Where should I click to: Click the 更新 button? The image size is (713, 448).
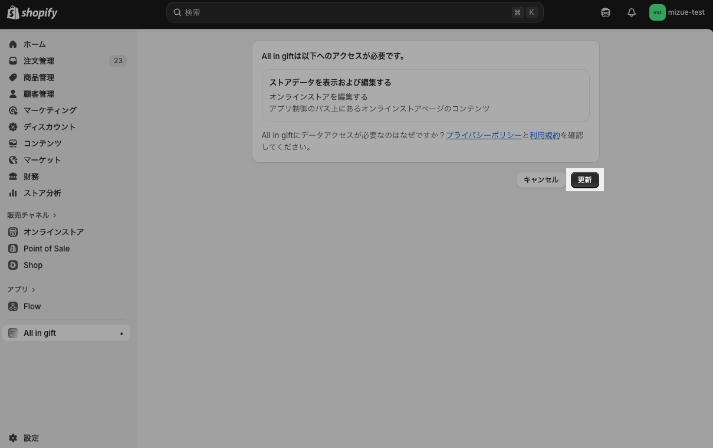(584, 180)
